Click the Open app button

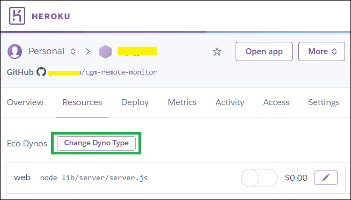click(x=264, y=51)
